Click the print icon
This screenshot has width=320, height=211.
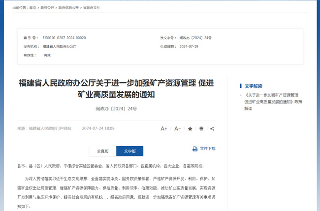201,129
